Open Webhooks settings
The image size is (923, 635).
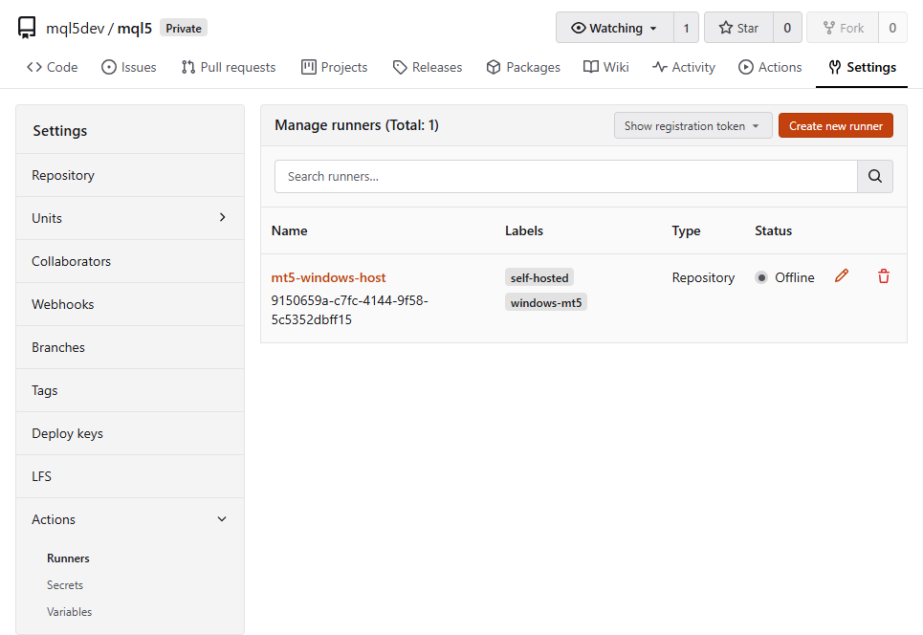130,304
